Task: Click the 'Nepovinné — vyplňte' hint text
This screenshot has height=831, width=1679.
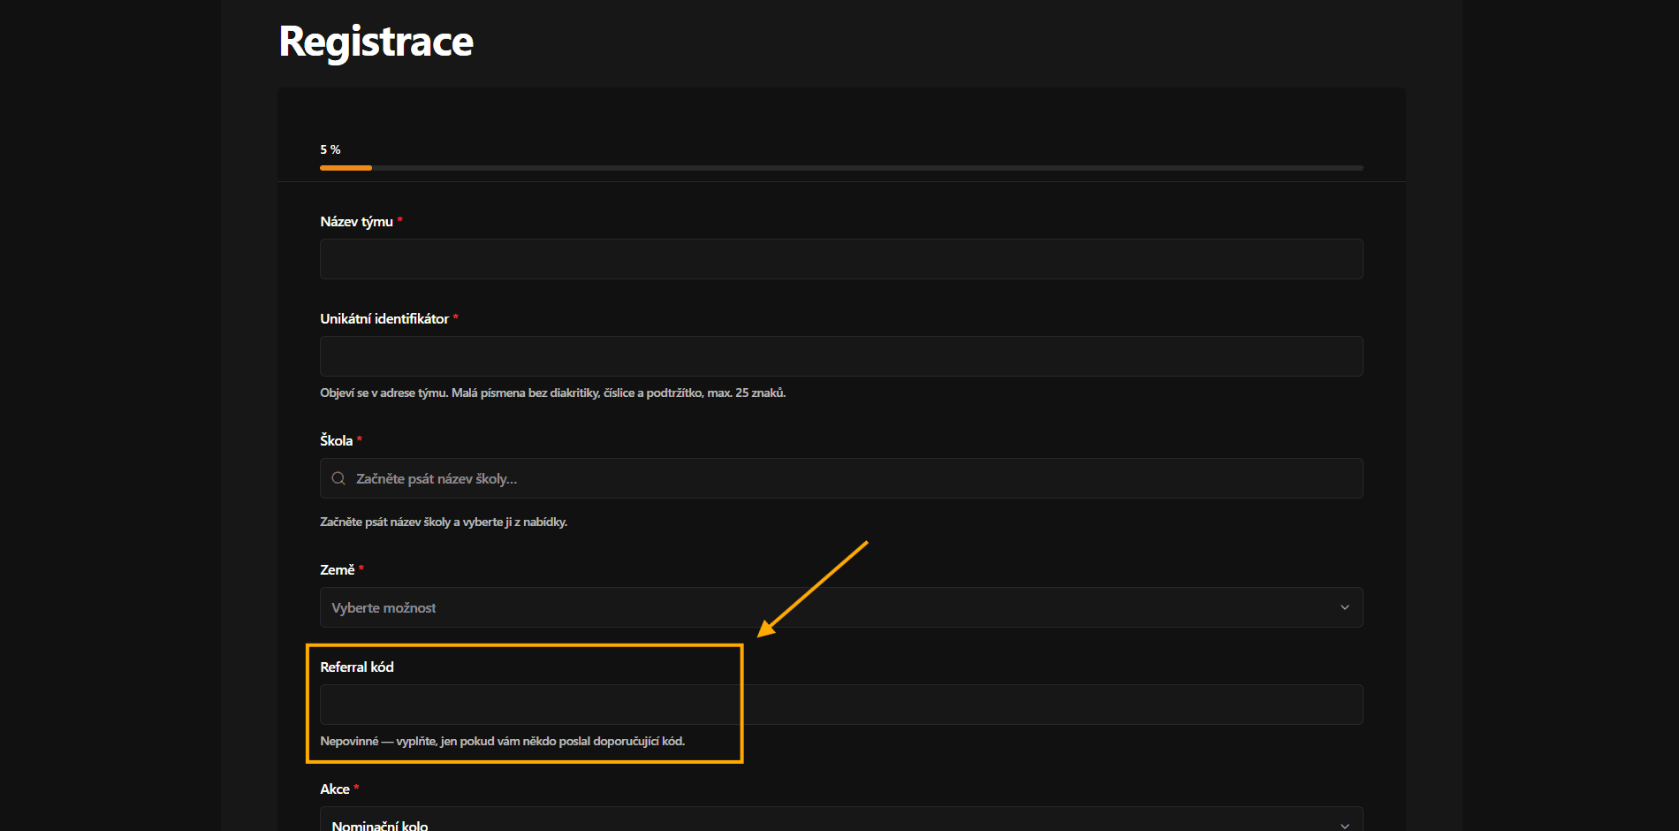Action: tap(502, 741)
